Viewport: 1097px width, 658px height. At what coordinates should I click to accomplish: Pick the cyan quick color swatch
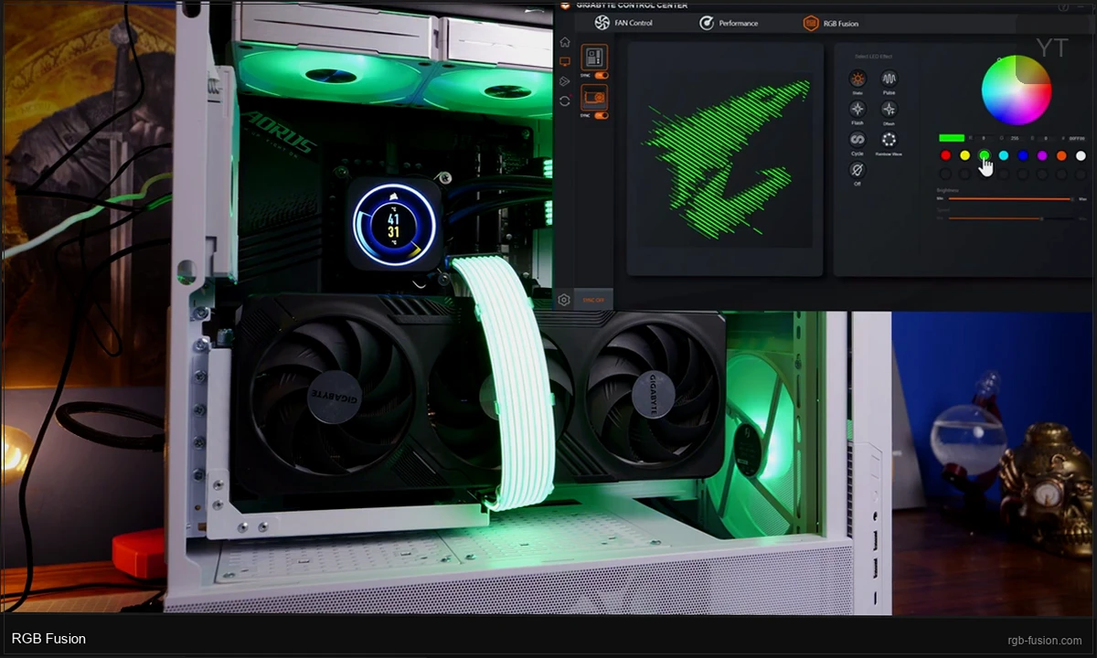point(1003,155)
